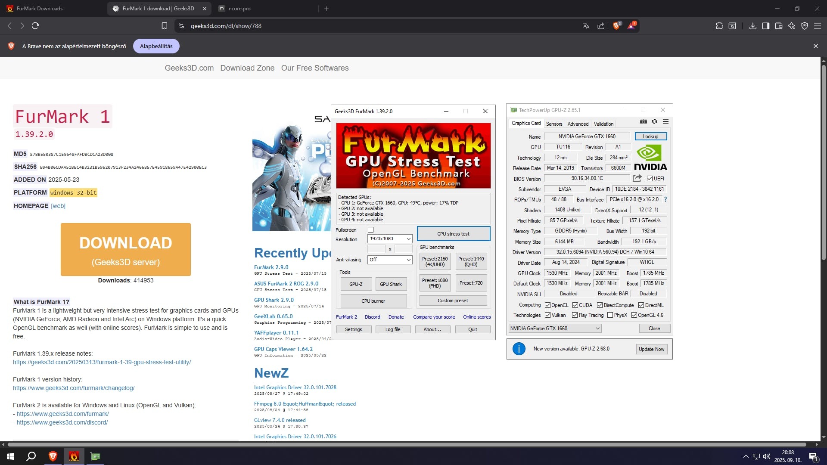Click the bookmark icon in address bar
The image size is (827, 465).
pos(164,26)
